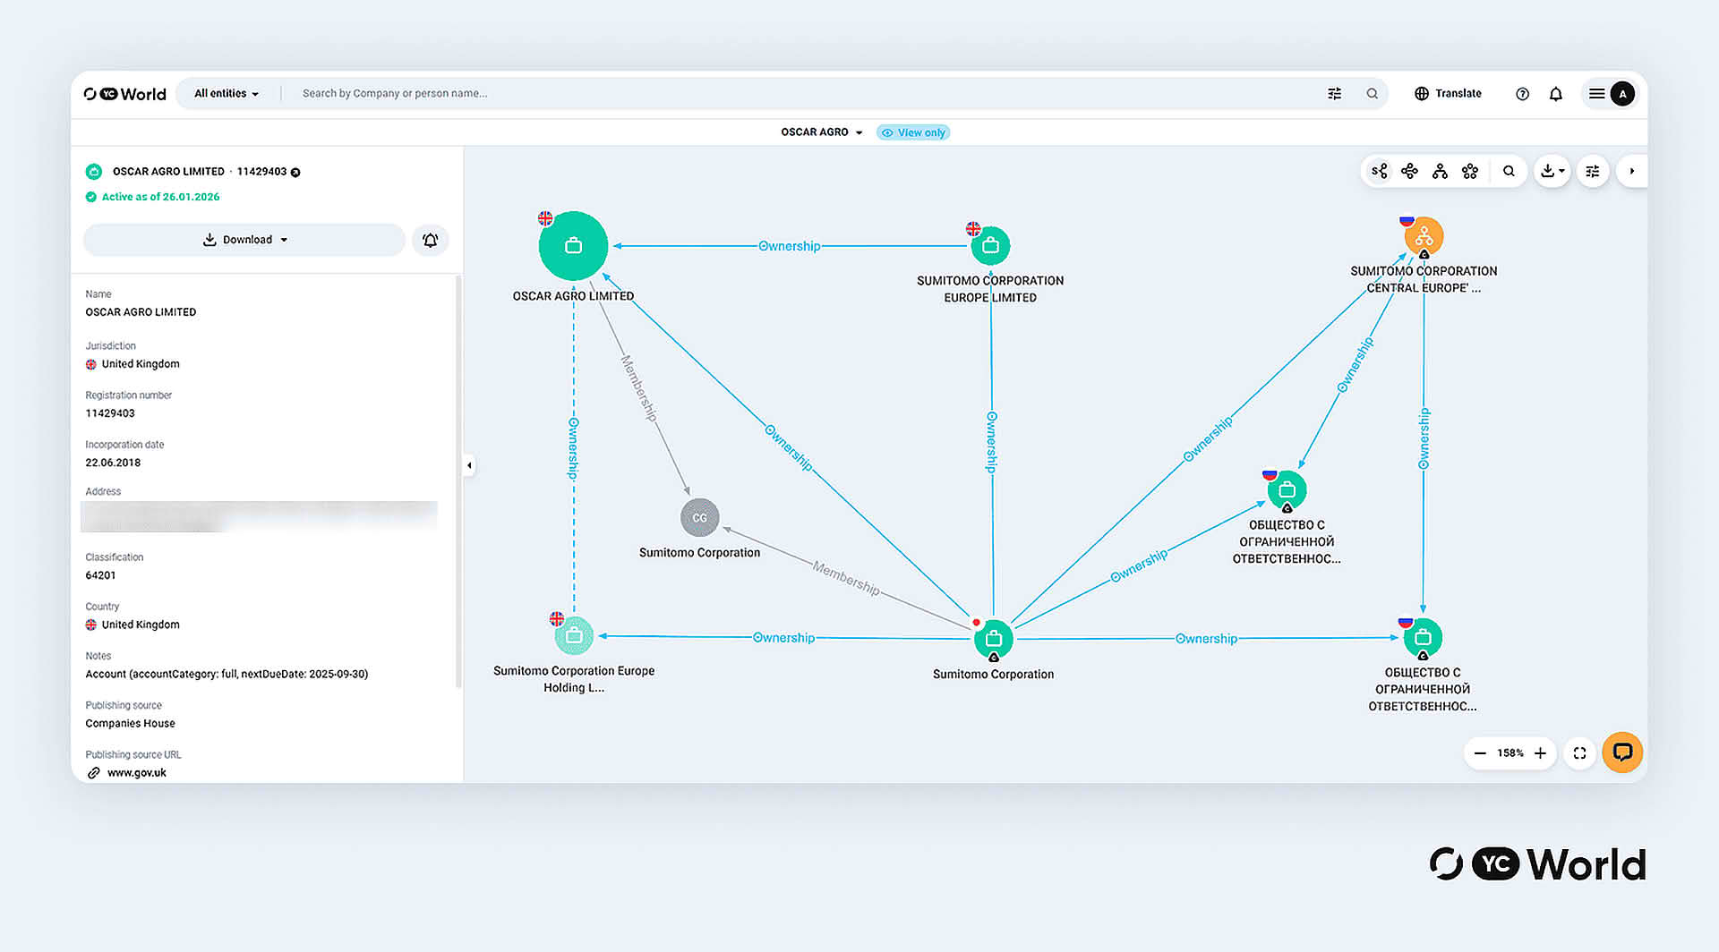Open graph settings sliders icon
The width and height of the screenshot is (1719, 952).
coord(1592,171)
